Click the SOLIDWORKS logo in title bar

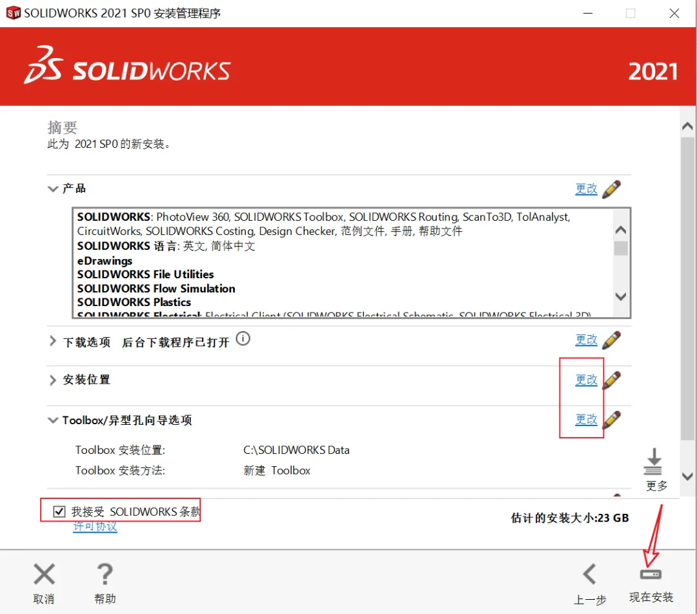[x=14, y=13]
